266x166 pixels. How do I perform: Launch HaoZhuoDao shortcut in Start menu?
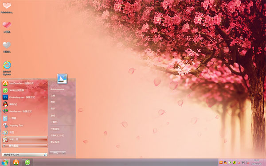pos(24,83)
